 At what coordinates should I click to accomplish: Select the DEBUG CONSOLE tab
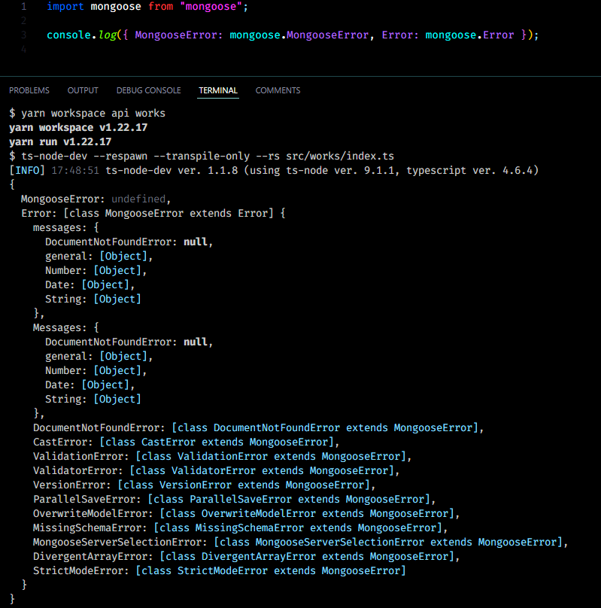pyautogui.click(x=148, y=90)
